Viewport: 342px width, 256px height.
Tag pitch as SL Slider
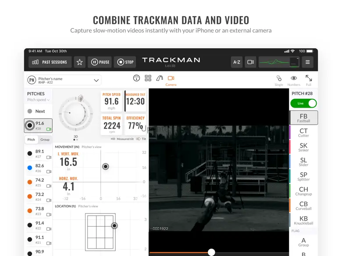click(303, 161)
